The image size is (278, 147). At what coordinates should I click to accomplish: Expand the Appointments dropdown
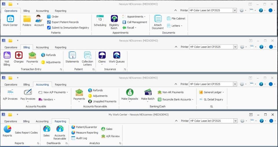[x=145, y=17]
